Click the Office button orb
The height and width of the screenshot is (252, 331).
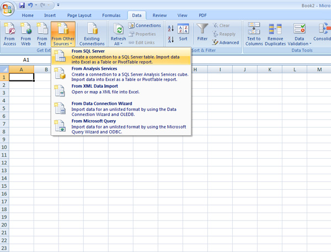point(7,9)
